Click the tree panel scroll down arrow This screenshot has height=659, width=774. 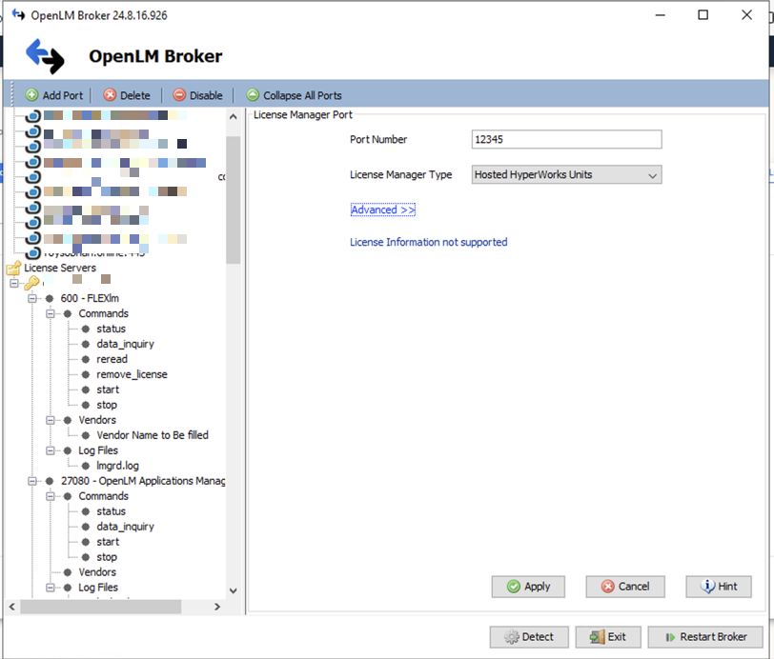coord(234,590)
